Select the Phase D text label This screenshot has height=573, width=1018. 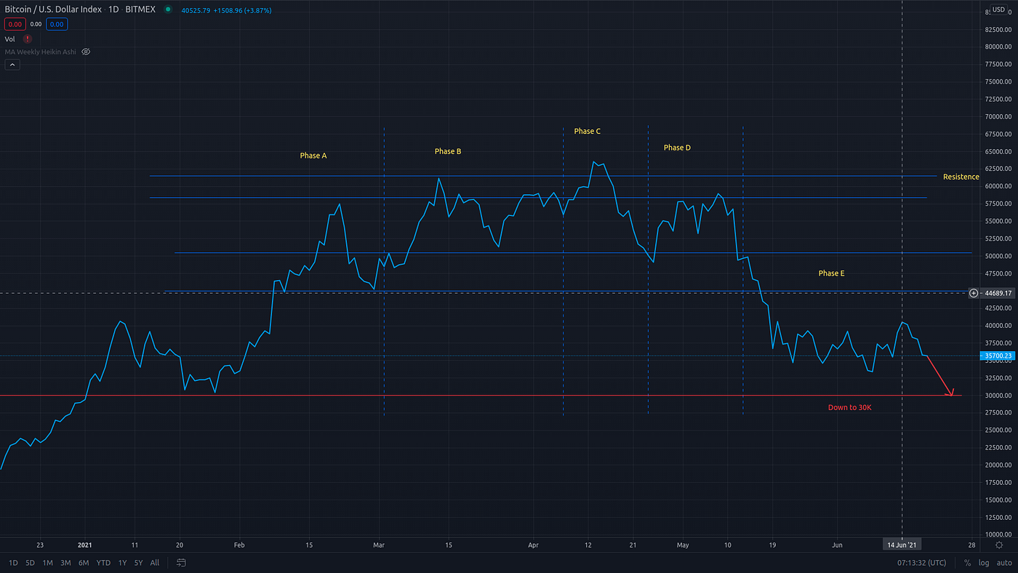point(677,148)
